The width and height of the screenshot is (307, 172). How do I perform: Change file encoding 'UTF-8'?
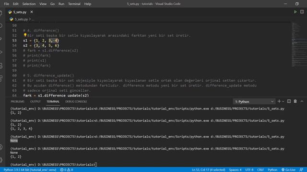point(249,170)
